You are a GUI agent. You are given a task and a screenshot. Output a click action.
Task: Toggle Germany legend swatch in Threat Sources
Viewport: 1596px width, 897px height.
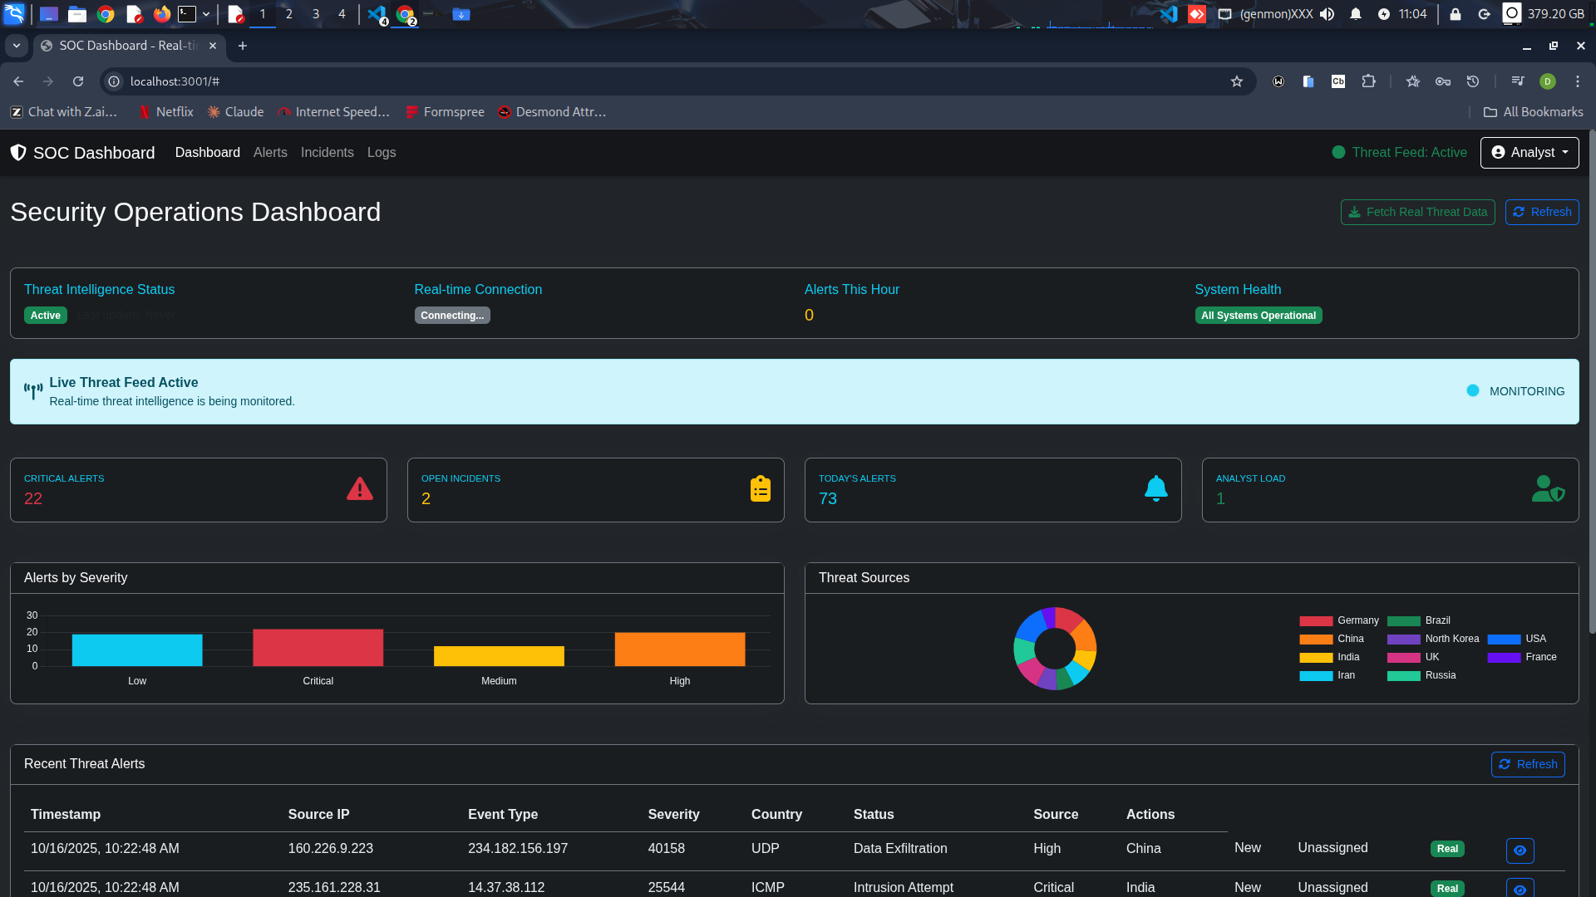pyautogui.click(x=1316, y=621)
